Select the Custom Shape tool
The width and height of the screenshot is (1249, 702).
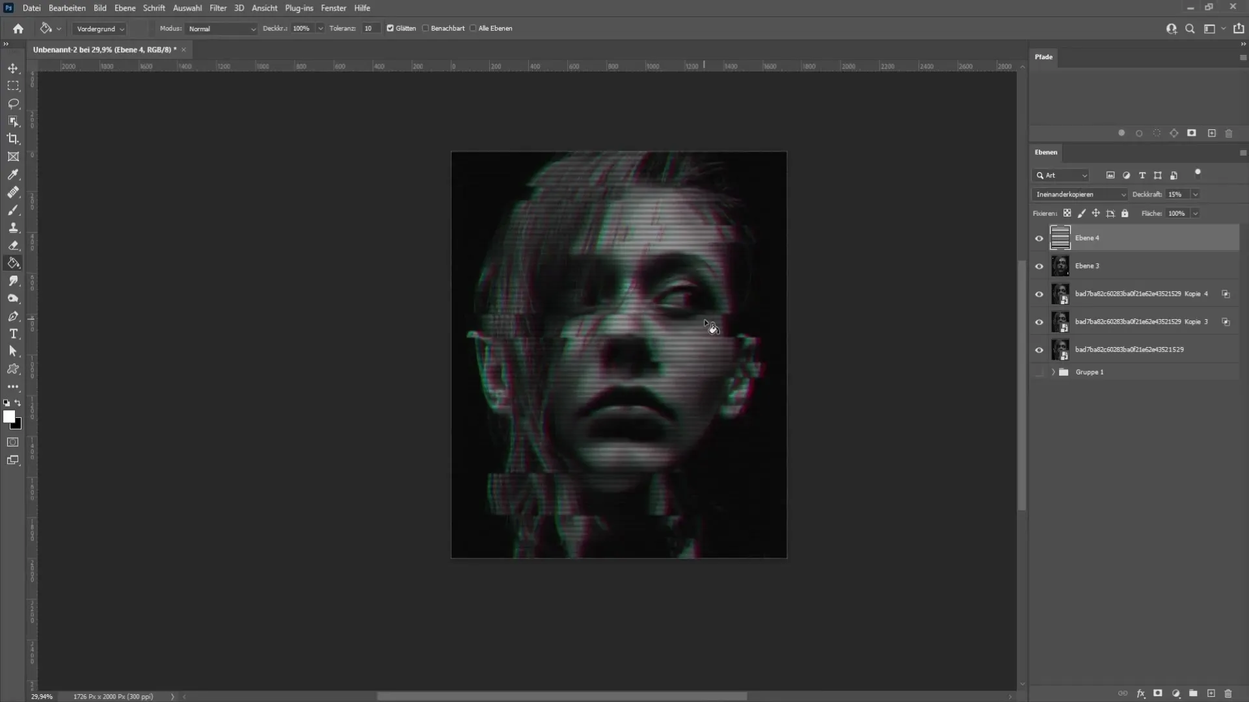tap(13, 369)
